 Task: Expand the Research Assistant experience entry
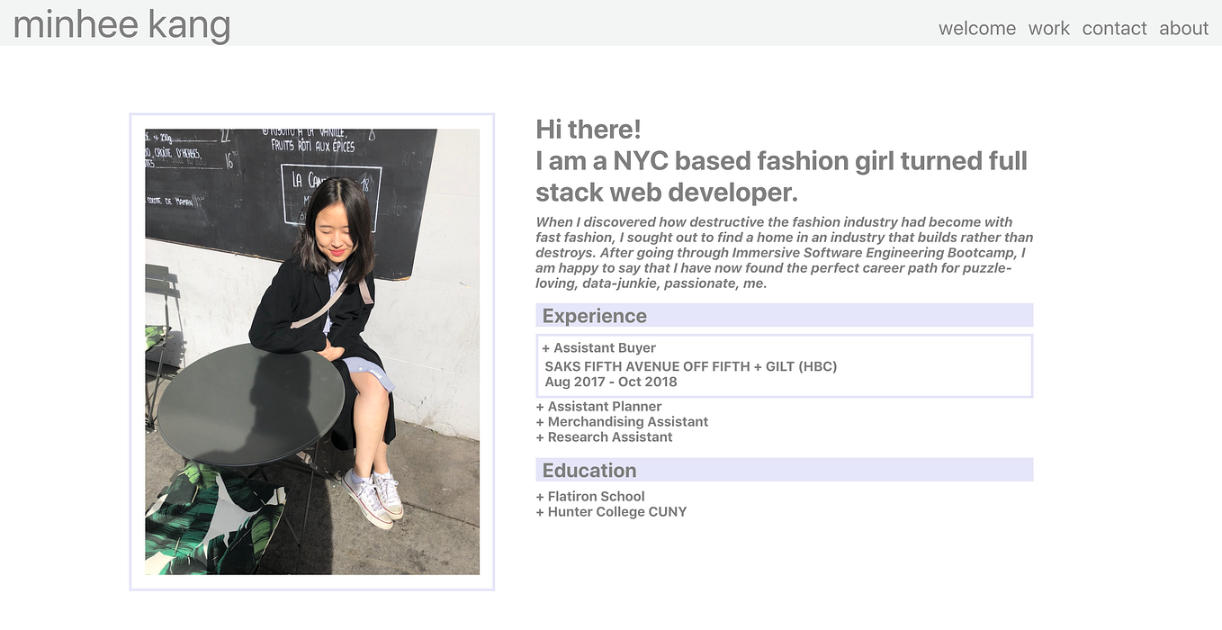609,436
